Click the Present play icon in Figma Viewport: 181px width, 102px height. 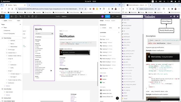[x=113, y=16]
